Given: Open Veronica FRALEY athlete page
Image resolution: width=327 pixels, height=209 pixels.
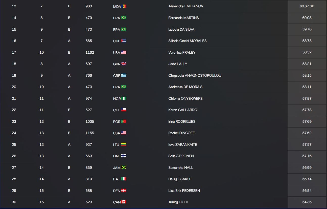Looking at the screenshot, I should [182, 52].
